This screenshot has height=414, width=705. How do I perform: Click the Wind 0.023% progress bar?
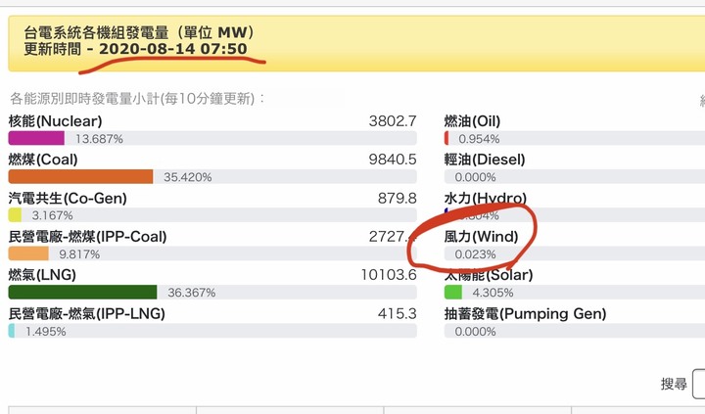tap(575, 253)
